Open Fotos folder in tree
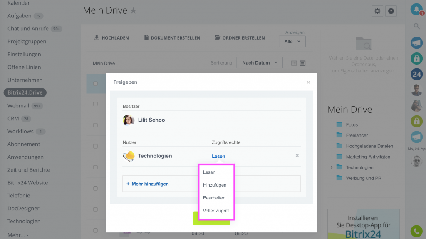 (352, 124)
